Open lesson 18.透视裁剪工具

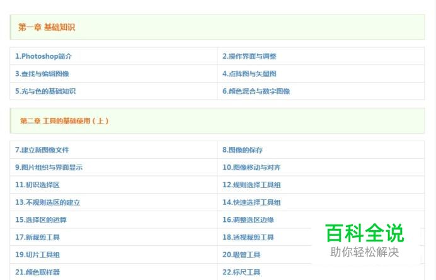tap(248, 237)
